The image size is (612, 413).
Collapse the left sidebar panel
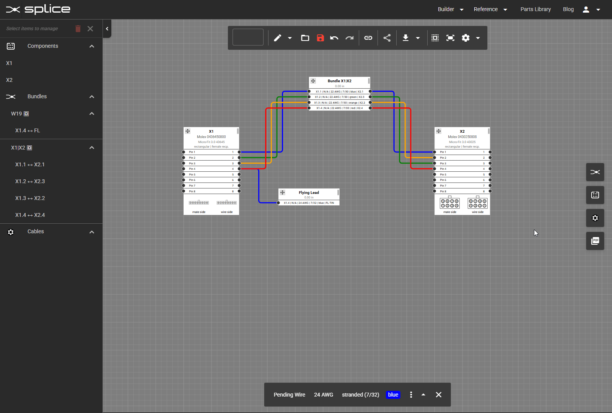click(x=107, y=29)
